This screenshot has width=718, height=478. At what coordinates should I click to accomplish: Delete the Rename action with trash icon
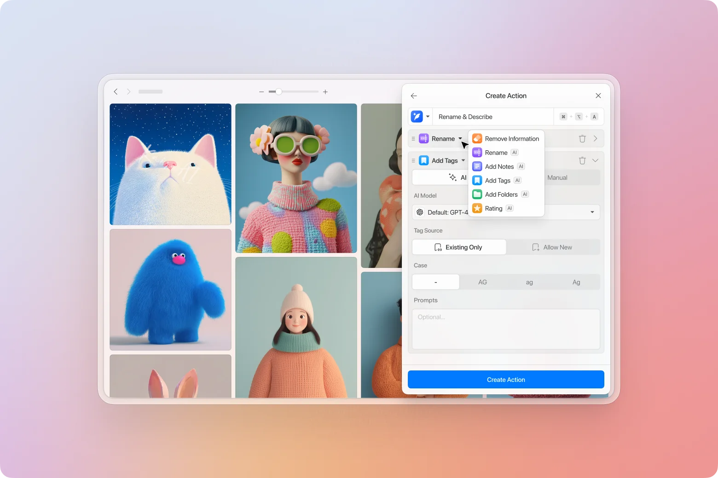click(x=582, y=139)
